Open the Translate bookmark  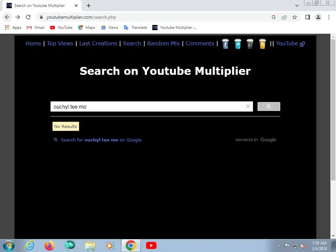135,28
